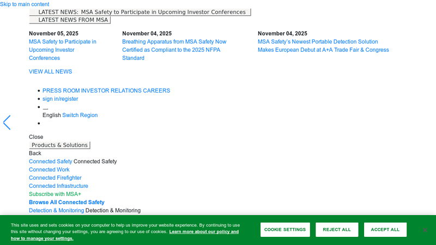Image resolution: width=436 pixels, height=245 pixels.
Task: Click the blue left chevron arrow
Action: [x=7, y=122]
